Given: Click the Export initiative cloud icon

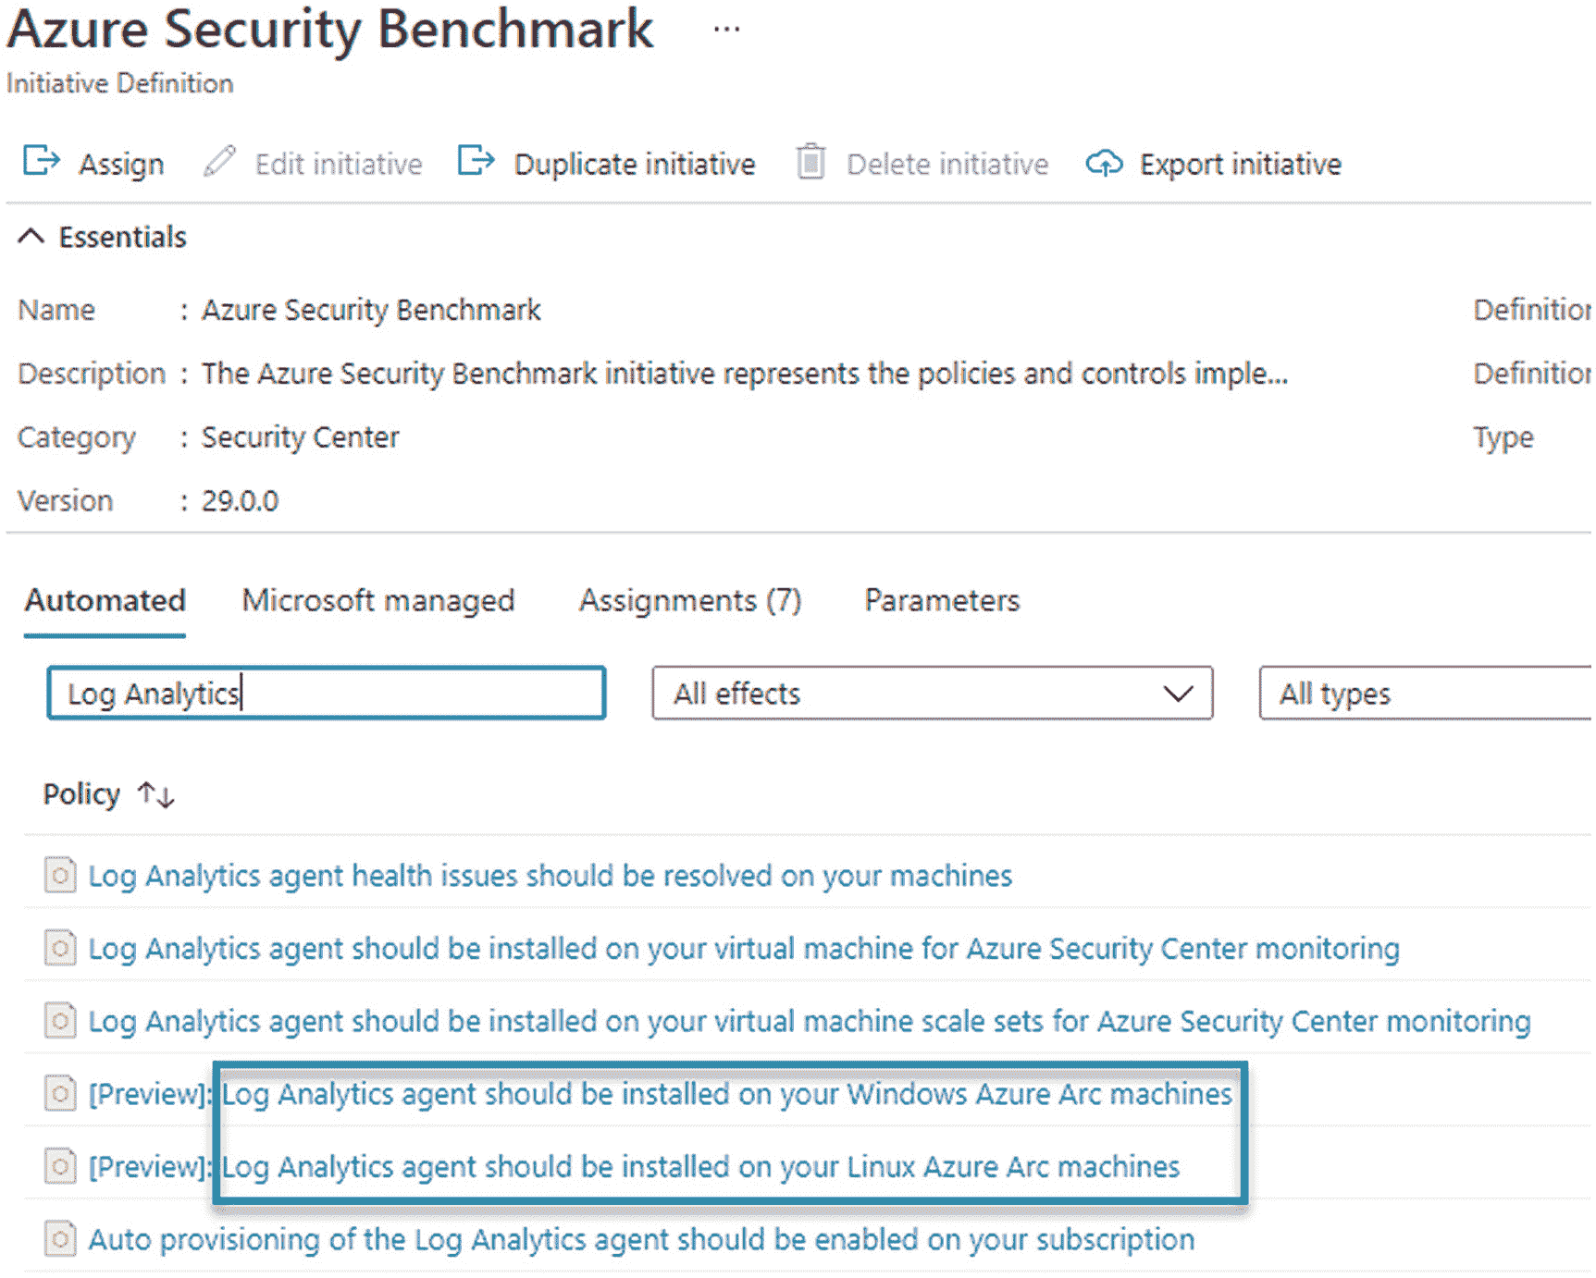Looking at the screenshot, I should click(x=1104, y=164).
